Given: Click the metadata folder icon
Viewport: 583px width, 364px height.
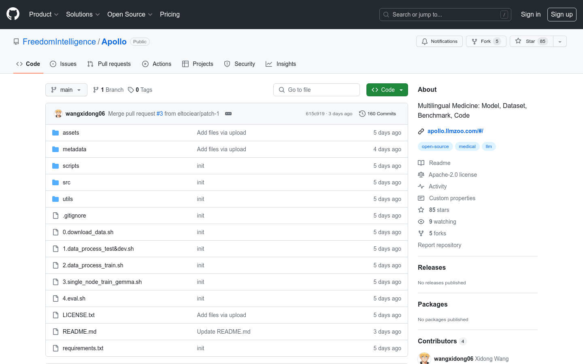Looking at the screenshot, I should [x=55, y=149].
